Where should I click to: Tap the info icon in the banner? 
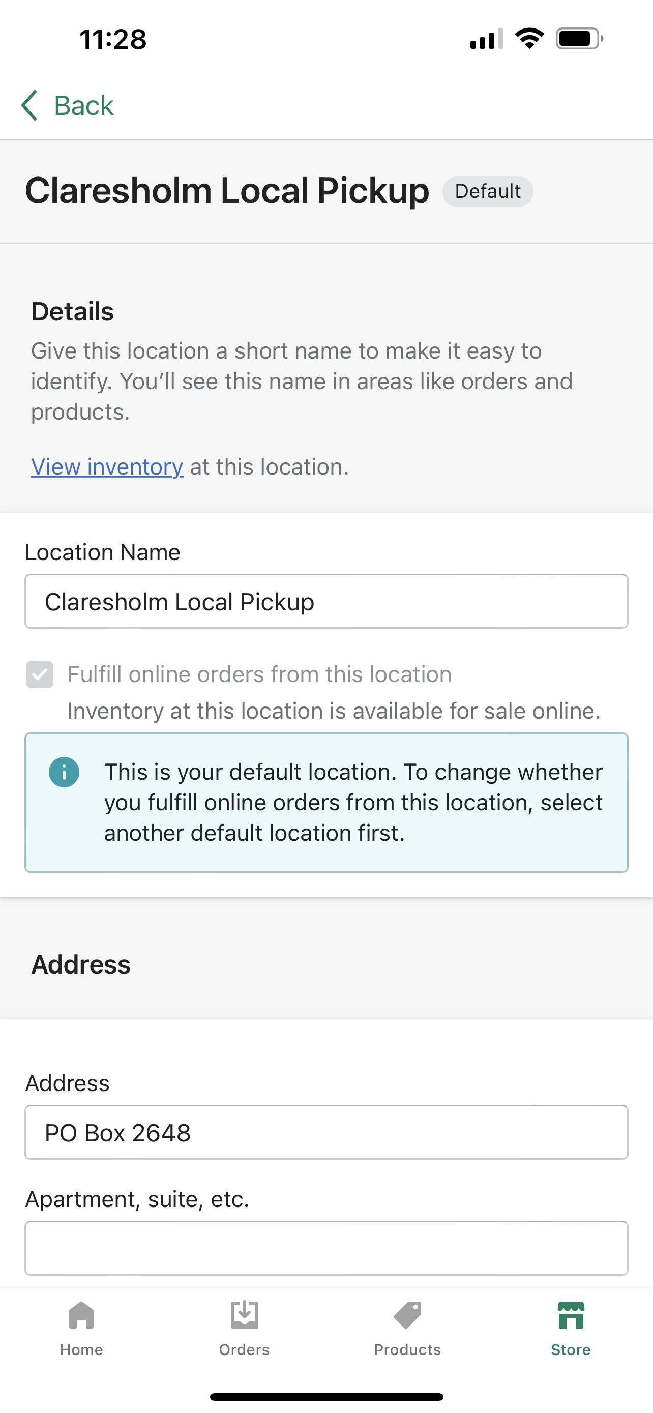(64, 772)
